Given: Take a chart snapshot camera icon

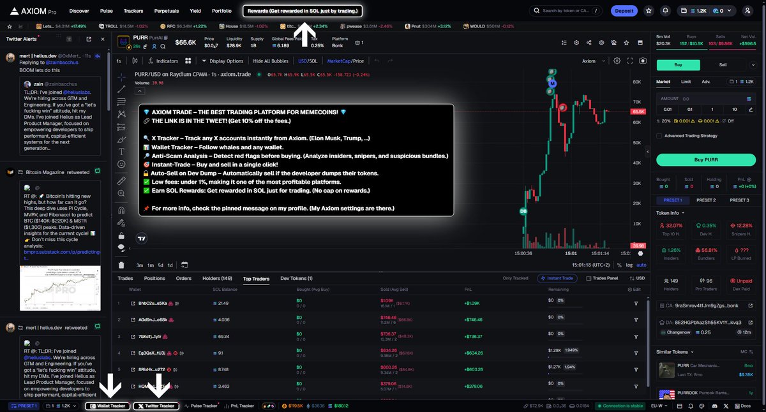Looking at the screenshot, I should tap(642, 61).
